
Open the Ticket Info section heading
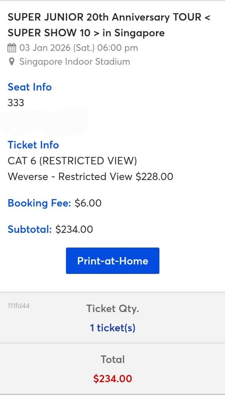coord(33,145)
